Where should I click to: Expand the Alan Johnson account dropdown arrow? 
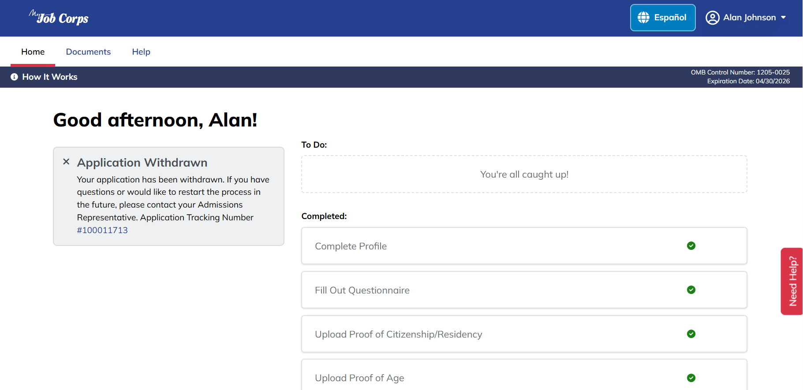[x=784, y=18]
